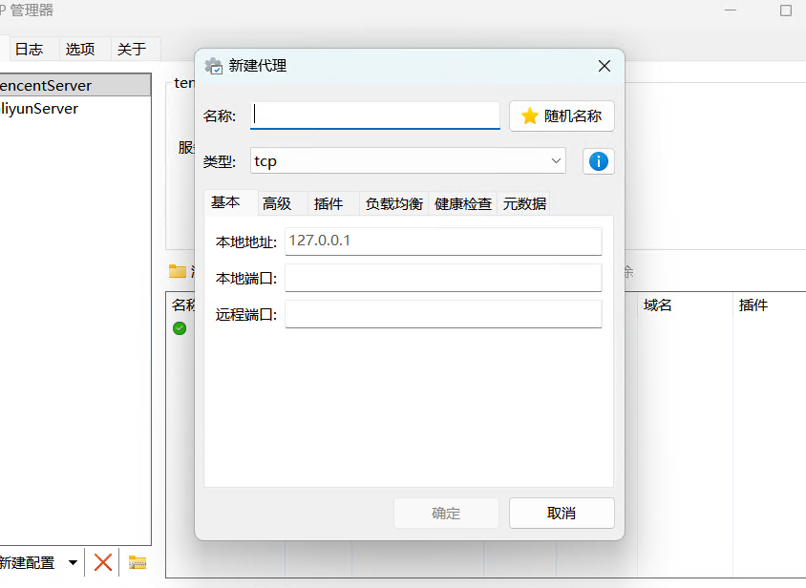The width and height of the screenshot is (806, 588).
Task: Close the New Proxy (新建代理) dialog
Action: [x=604, y=66]
